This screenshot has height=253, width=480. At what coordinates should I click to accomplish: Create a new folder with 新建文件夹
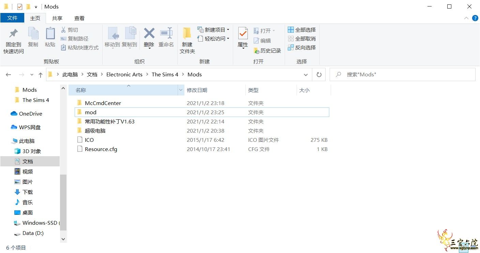187,40
